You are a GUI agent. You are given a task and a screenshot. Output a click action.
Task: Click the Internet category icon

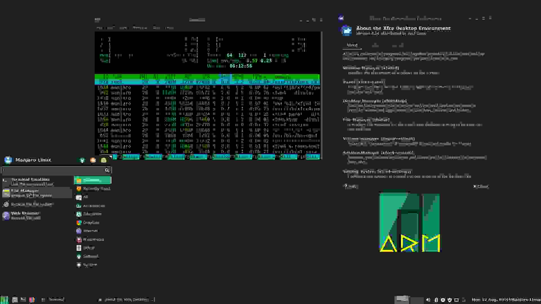[x=79, y=231]
